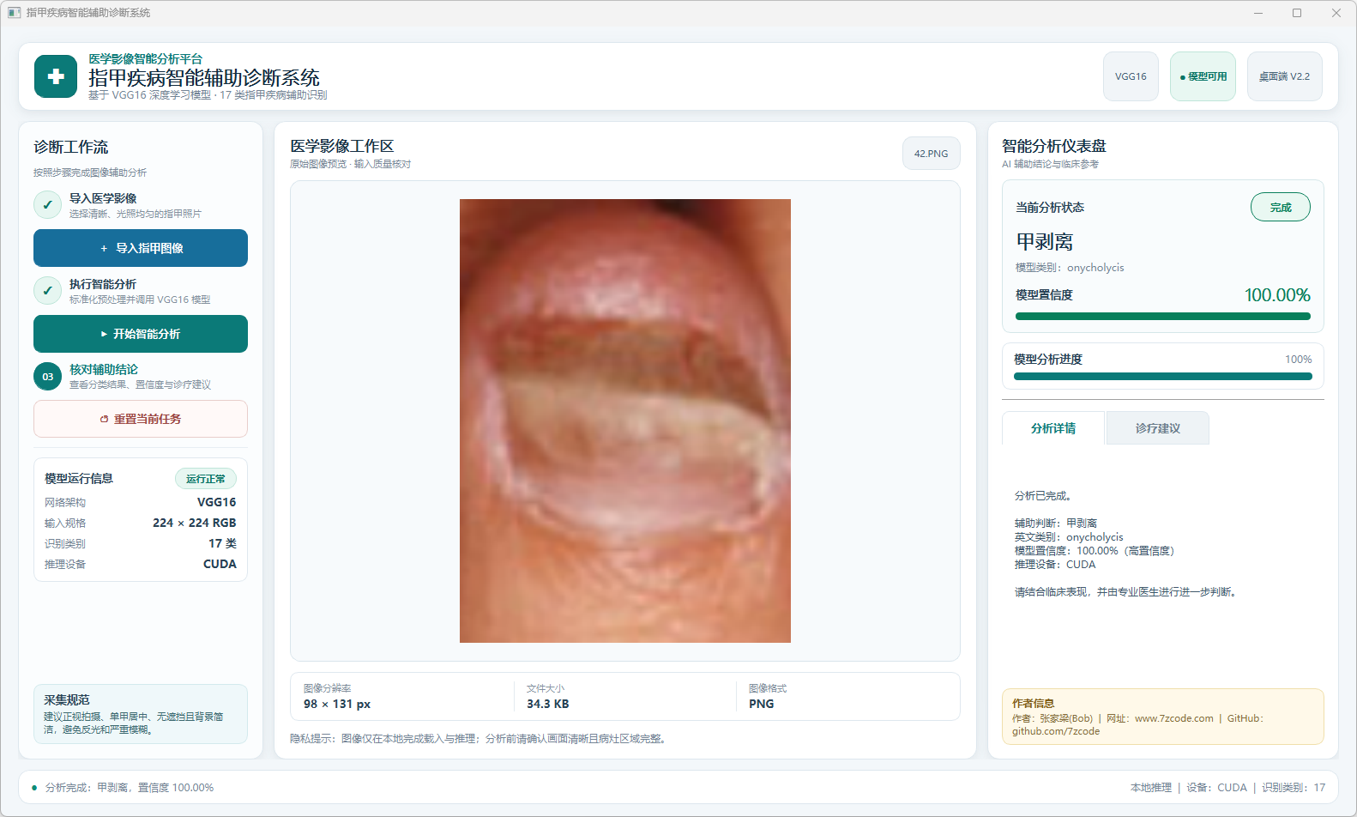Click the 运行正常 status badge
Image resolution: width=1357 pixels, height=817 pixels.
(206, 479)
